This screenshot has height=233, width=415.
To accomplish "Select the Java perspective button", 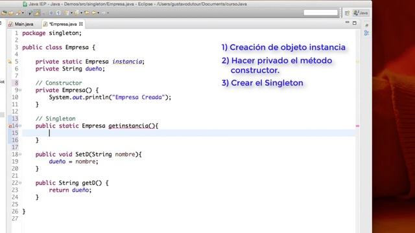I will tap(361, 13).
